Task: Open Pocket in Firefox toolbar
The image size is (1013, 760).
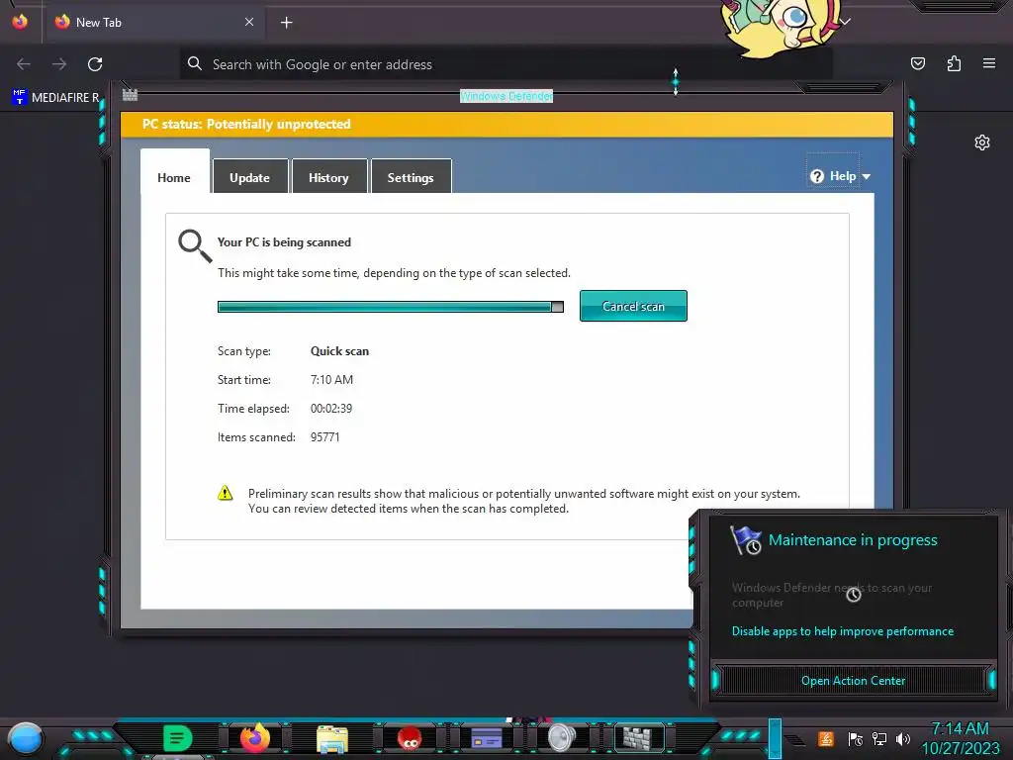Action: click(917, 63)
